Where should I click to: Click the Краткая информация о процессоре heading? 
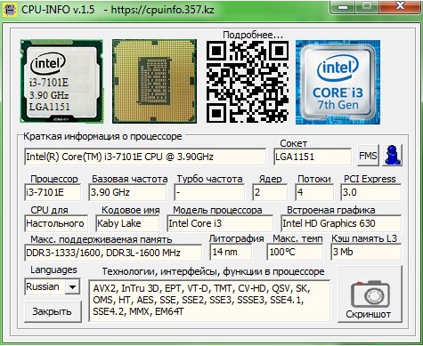click(102, 136)
